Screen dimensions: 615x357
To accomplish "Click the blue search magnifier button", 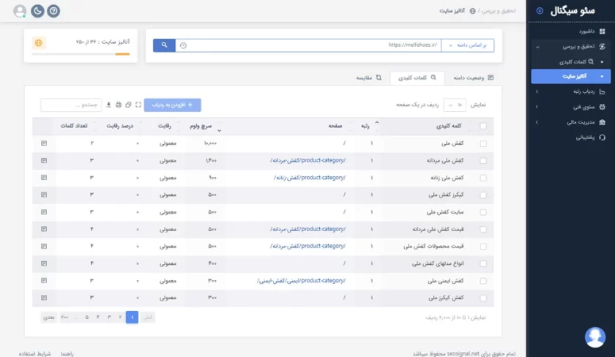I will click(x=164, y=45).
